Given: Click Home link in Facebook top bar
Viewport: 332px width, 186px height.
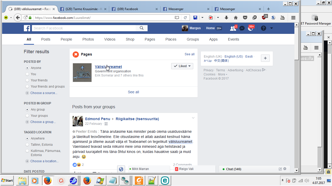Looking at the screenshot, I should pyautogui.click(x=210, y=28).
